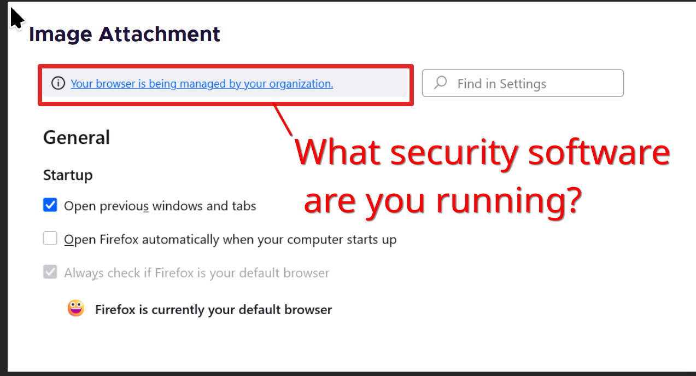696x376 pixels.
Task: Click the red 'What security software' annotation line
Action: pos(483,152)
